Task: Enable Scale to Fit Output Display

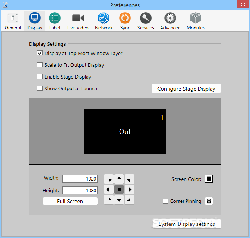Action: (40, 65)
